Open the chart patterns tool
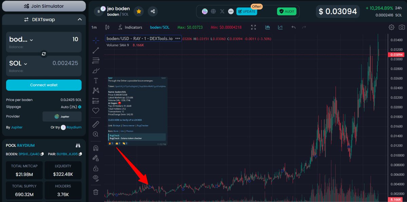This screenshot has height=202, width=407. point(96,90)
